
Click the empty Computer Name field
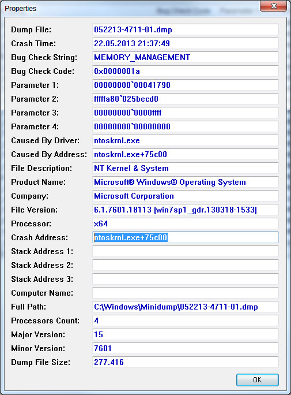point(186,293)
